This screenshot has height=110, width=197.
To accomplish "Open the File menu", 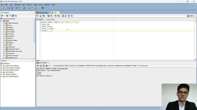I will (2, 5).
